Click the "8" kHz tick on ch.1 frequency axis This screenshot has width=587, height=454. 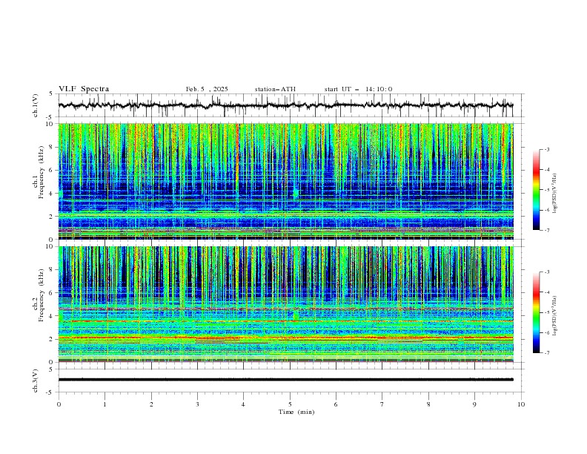coord(51,147)
